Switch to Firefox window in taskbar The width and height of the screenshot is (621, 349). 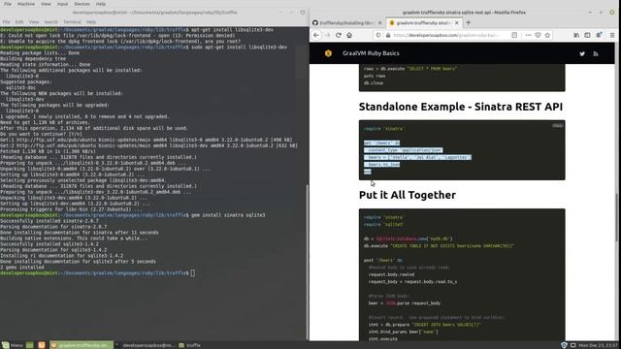[82, 345]
